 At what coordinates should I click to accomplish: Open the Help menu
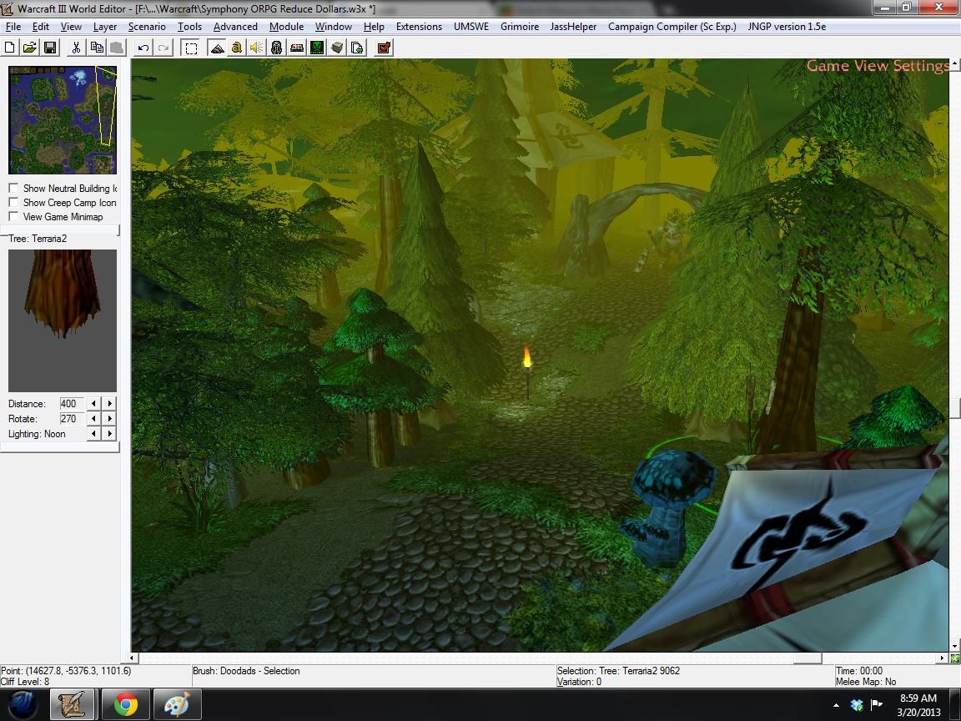[374, 27]
